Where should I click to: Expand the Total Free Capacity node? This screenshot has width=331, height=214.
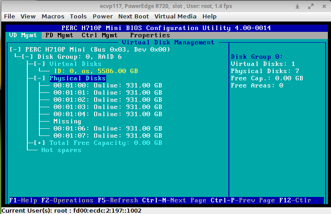39,143
